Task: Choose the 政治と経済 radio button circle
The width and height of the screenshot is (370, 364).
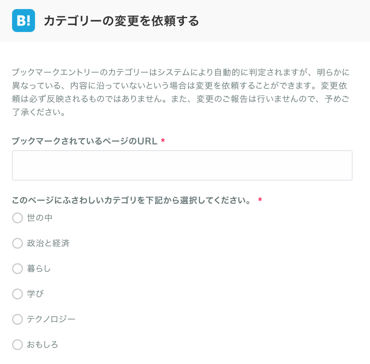Action: [18, 243]
